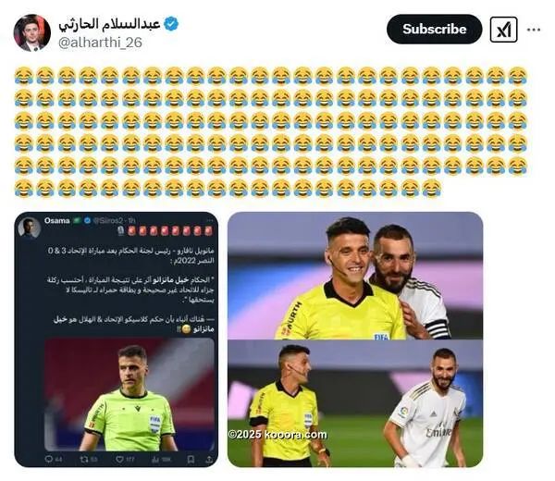Click the reply icon in quoted tweet
This screenshot has height=481, width=555.
click(49, 459)
